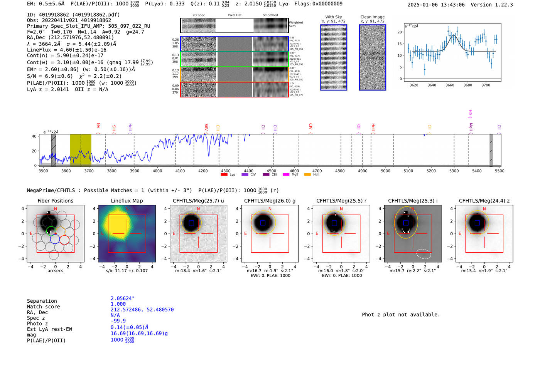Open the CFHTLS/Meg(24.4) z image
The image size is (540, 367).
pos(484,234)
